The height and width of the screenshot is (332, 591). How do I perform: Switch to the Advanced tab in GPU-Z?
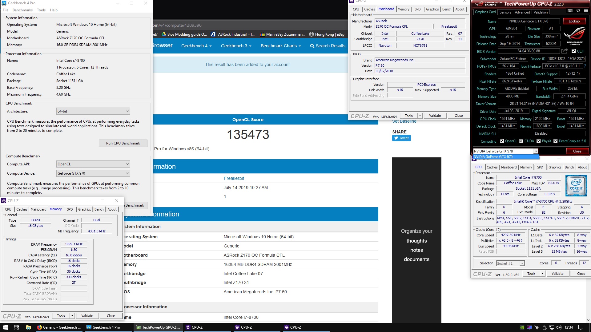[x=522, y=12]
